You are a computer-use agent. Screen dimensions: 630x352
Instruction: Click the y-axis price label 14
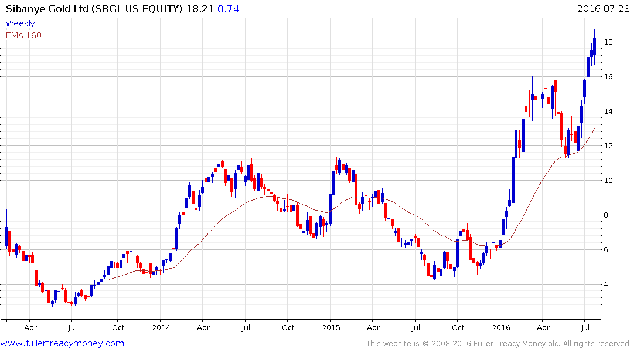point(608,111)
